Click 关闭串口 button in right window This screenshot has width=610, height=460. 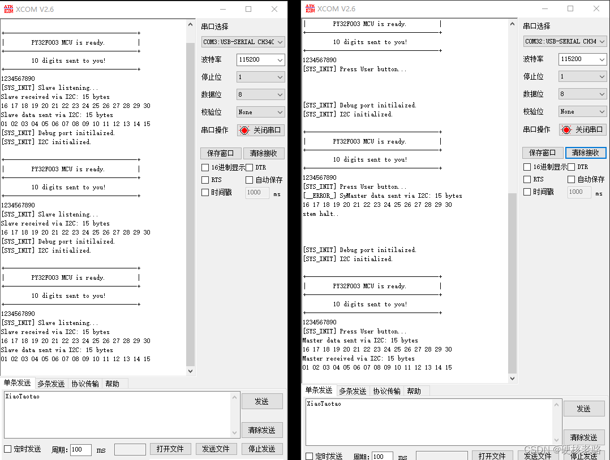pyautogui.click(x=583, y=130)
